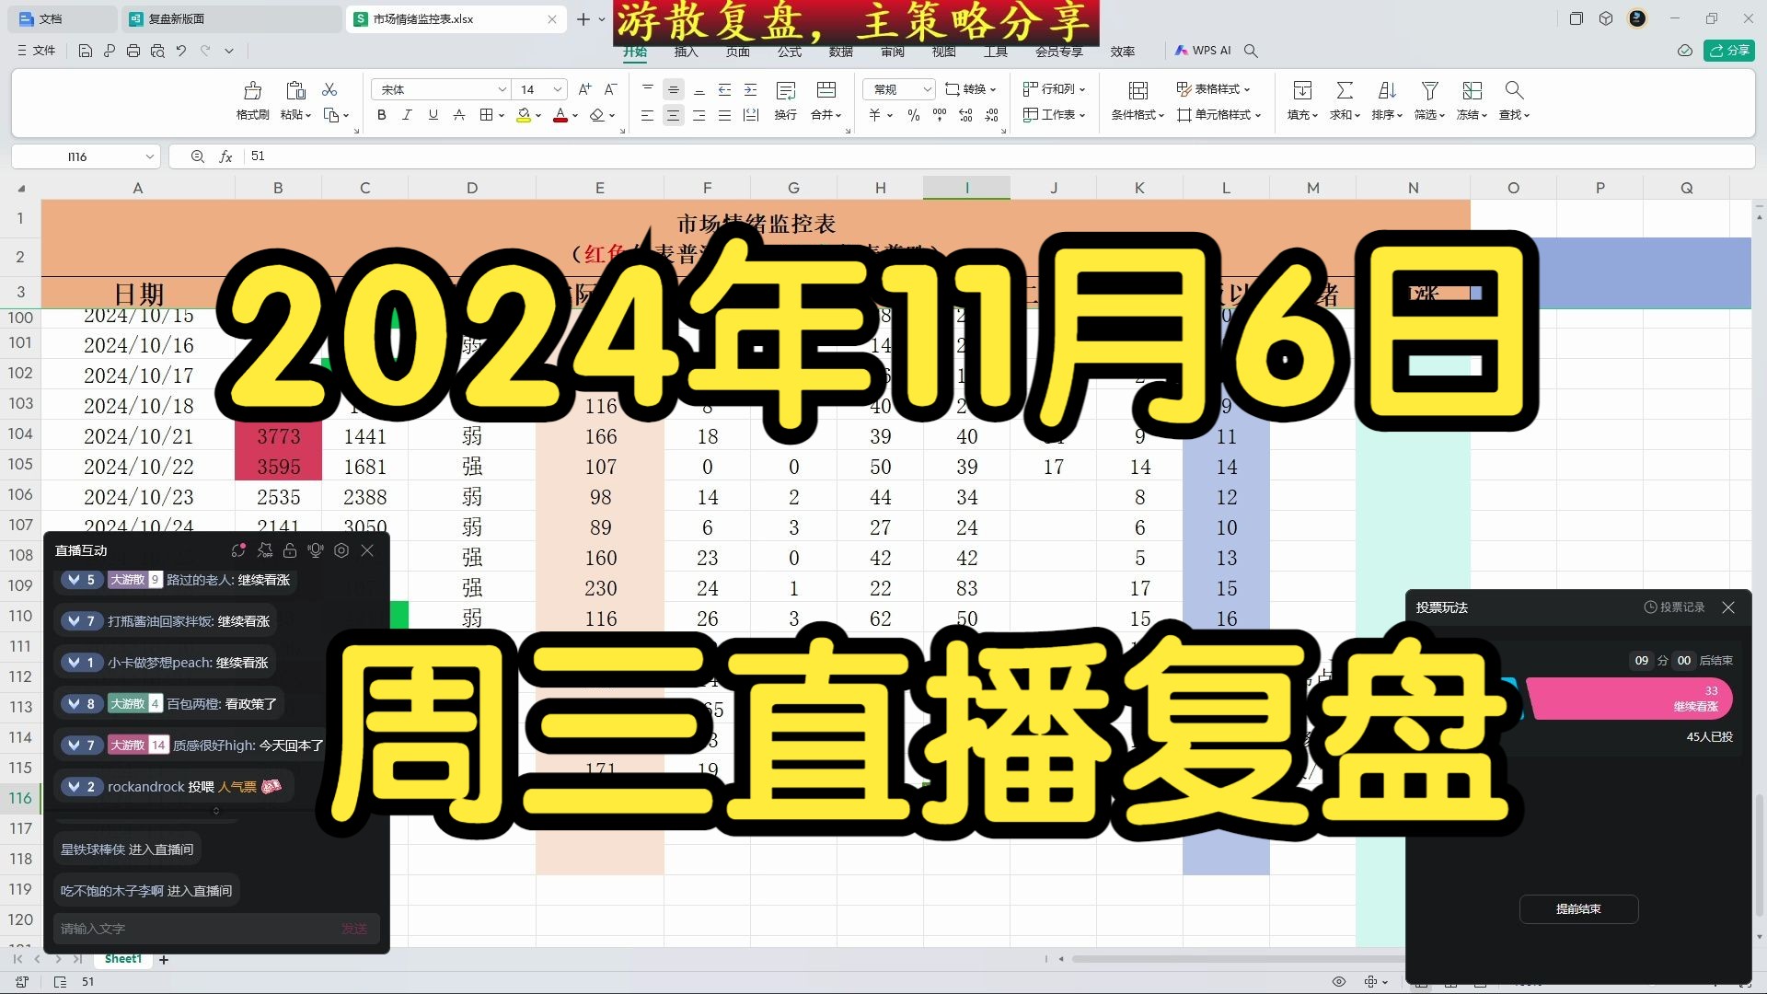
Task: Select the italic text tool
Action: click(408, 113)
